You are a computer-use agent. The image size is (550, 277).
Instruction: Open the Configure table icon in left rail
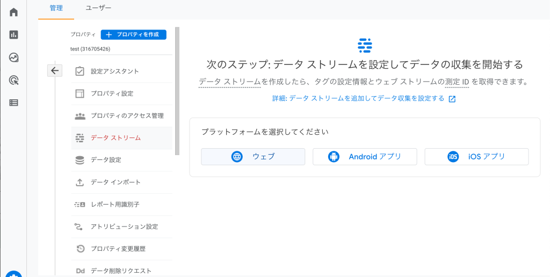(x=13, y=103)
